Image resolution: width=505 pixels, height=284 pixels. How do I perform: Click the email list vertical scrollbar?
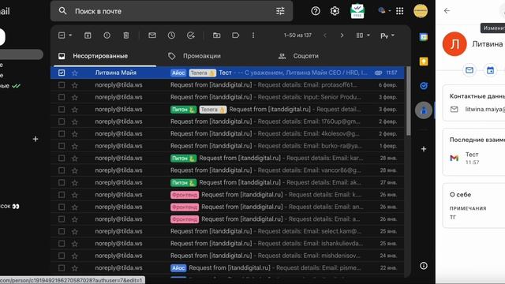pos(409,102)
